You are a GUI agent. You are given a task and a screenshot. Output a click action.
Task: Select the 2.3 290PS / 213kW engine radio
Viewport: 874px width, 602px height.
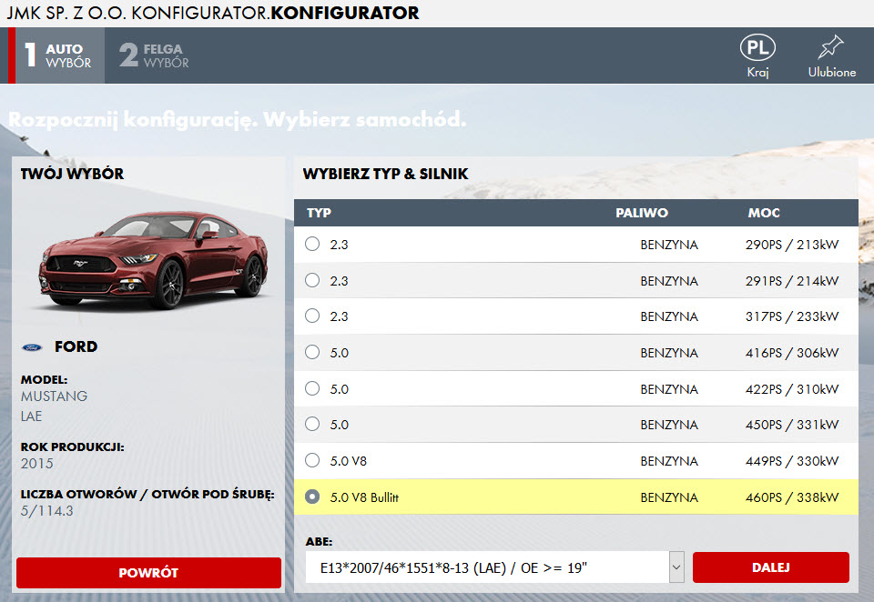point(312,244)
